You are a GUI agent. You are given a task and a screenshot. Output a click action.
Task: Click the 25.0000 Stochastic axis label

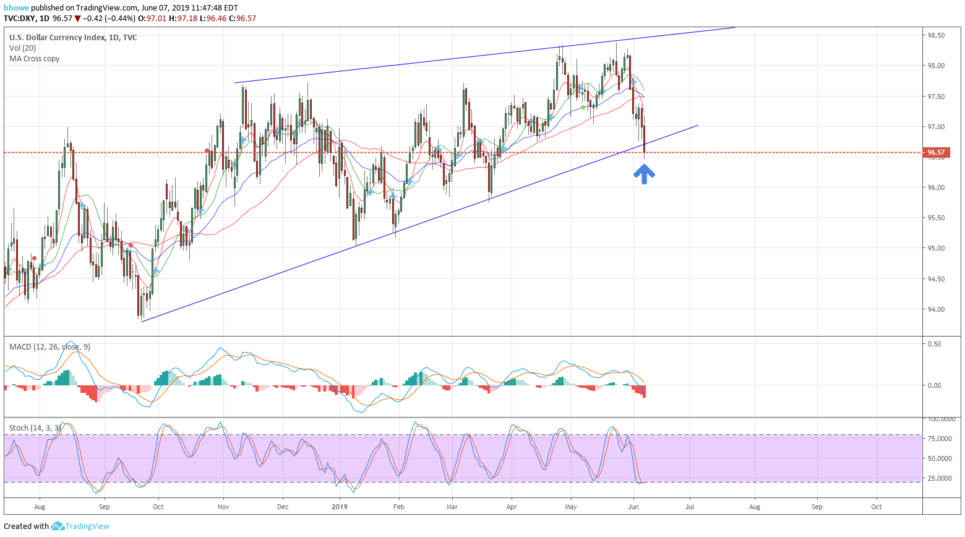[x=938, y=478]
